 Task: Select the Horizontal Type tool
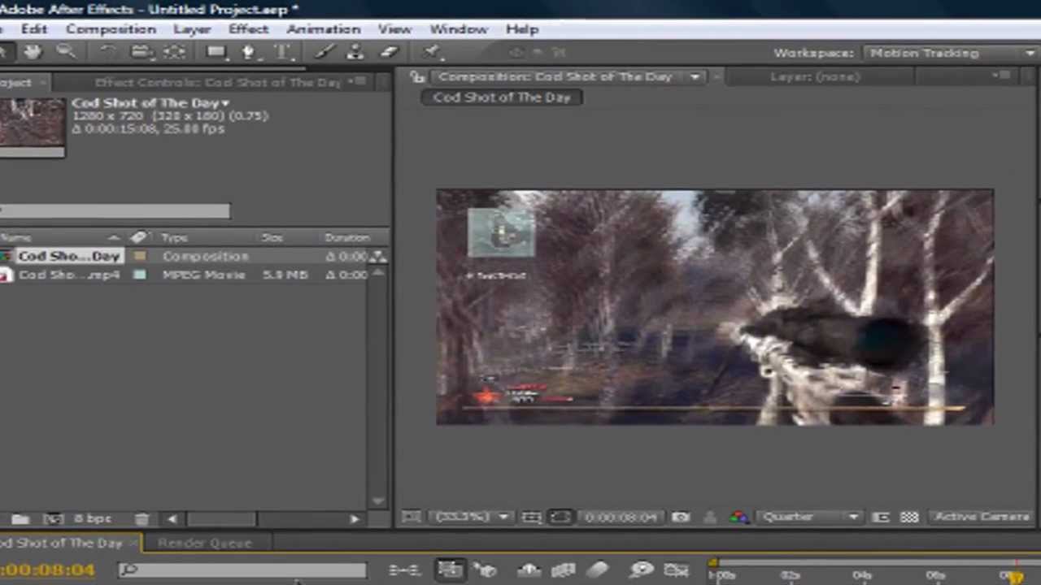(x=283, y=52)
